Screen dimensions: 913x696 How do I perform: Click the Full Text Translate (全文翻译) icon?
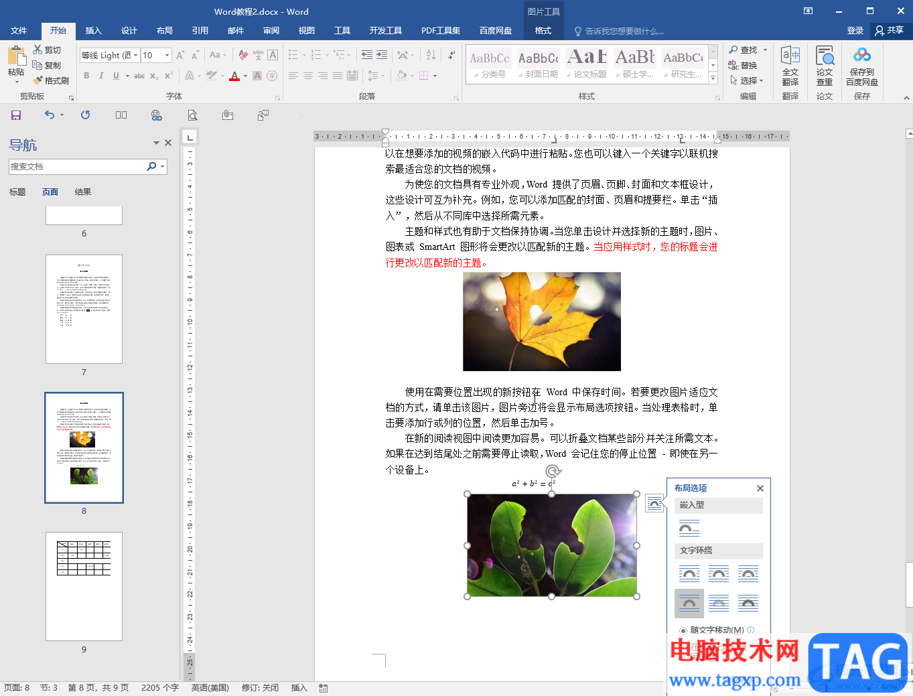(790, 66)
